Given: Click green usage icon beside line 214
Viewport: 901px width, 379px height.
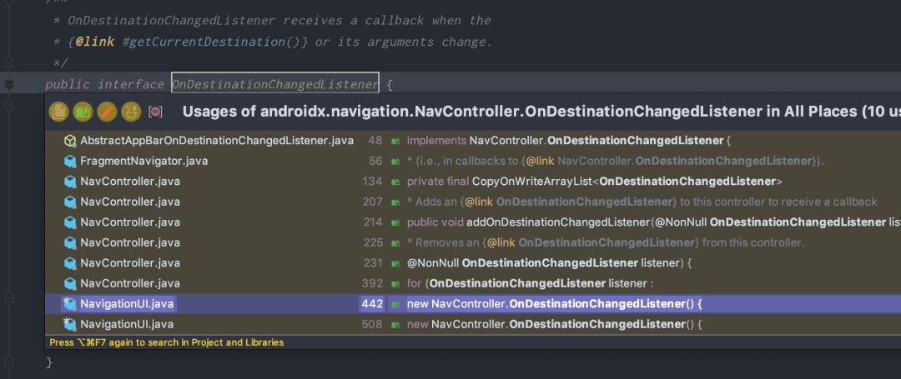Looking at the screenshot, I should [x=395, y=222].
